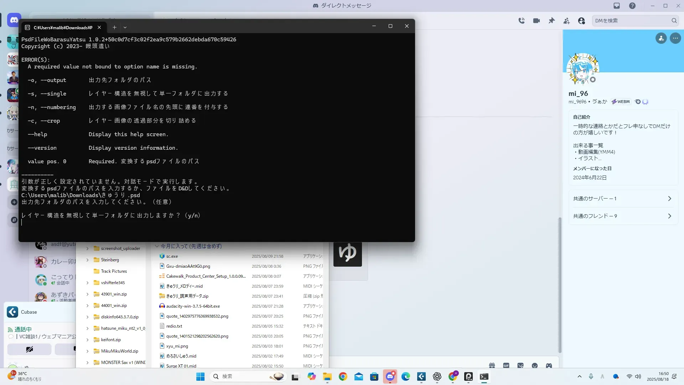Screen dimensions: 684x385
Task: Expand 共通のフレンド — 9 section
Action: tap(669, 216)
